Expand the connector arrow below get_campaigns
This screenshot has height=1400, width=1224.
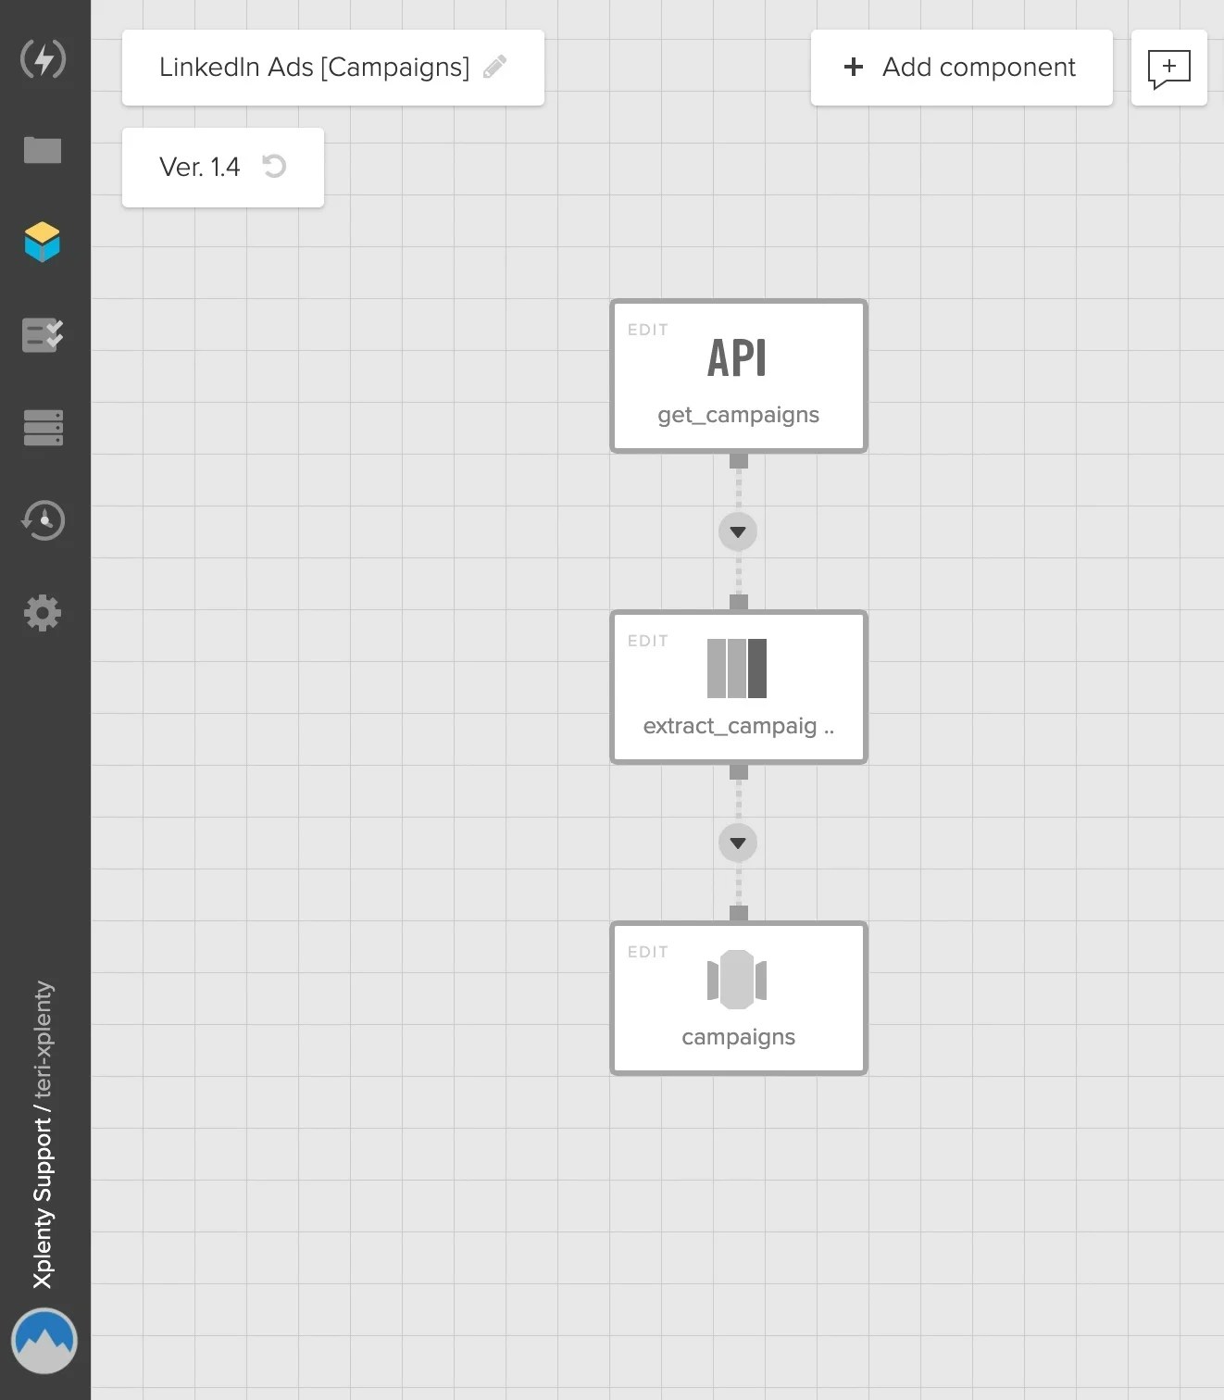[x=738, y=531]
